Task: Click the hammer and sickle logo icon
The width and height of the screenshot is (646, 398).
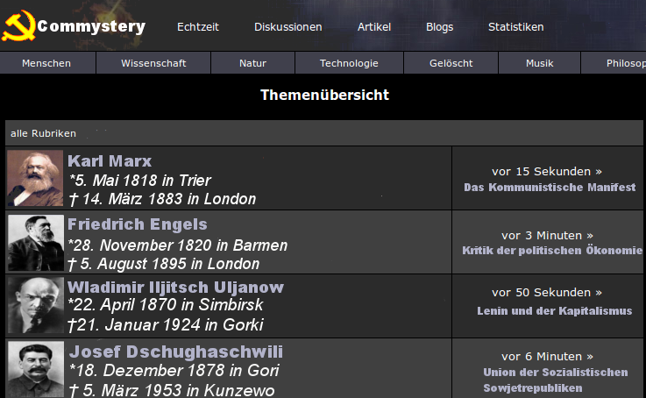Action: click(x=18, y=26)
